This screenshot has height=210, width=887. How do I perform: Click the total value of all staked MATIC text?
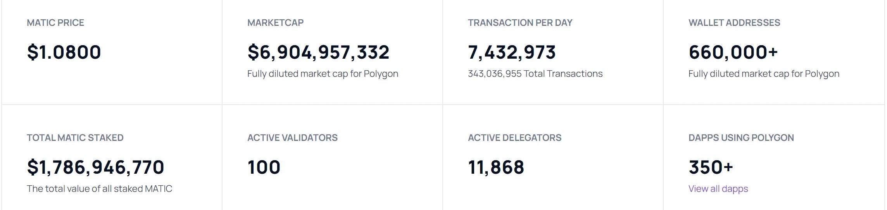pos(99,189)
